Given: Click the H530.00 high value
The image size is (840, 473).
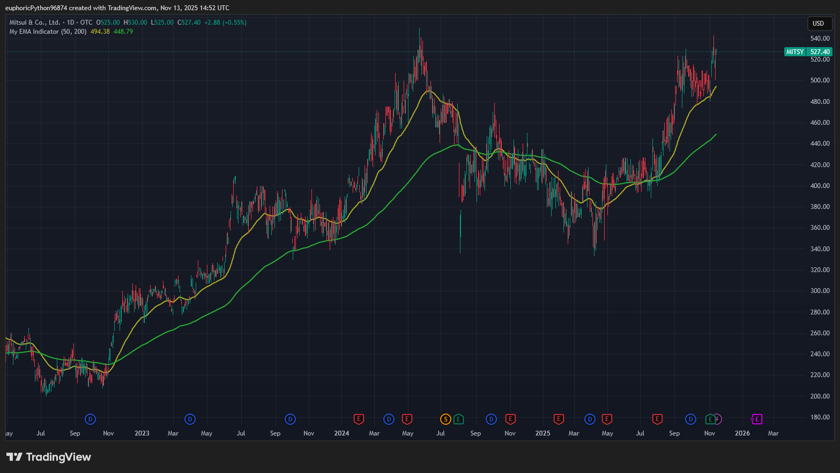Looking at the screenshot, I should [x=135, y=22].
